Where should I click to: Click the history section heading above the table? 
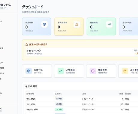point(31,86)
